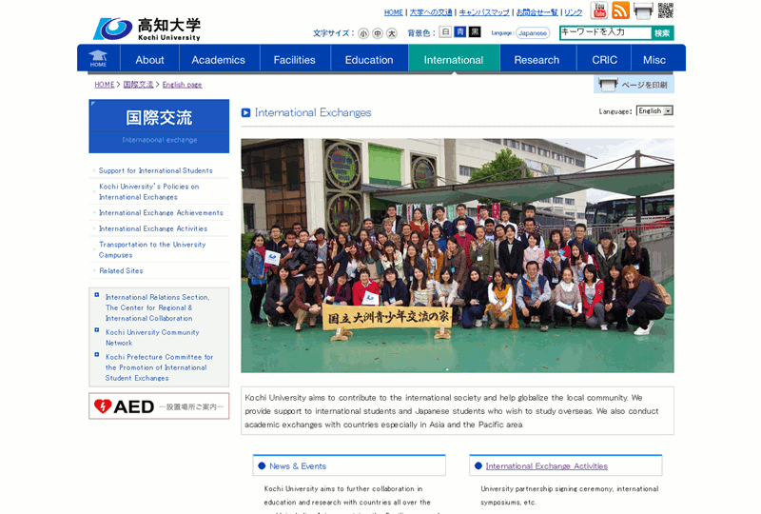Open the Language dropdown showing English
Viewport: 761px width, 514px height.
[654, 111]
